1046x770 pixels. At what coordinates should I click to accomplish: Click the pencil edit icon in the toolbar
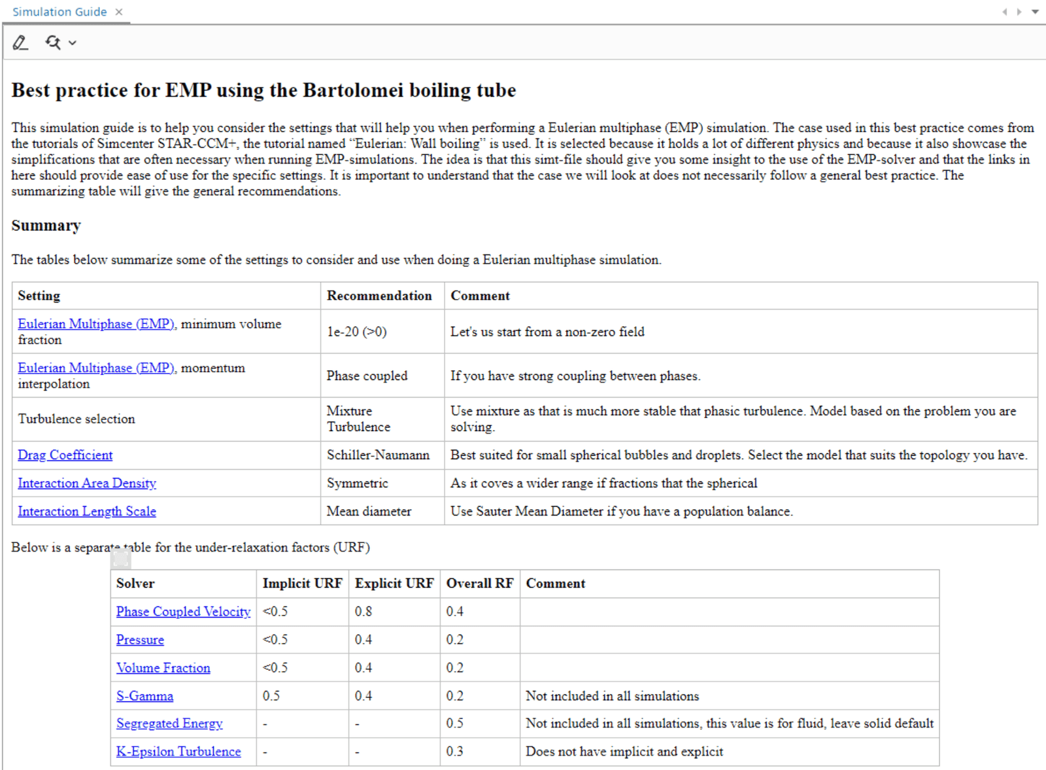(x=20, y=43)
